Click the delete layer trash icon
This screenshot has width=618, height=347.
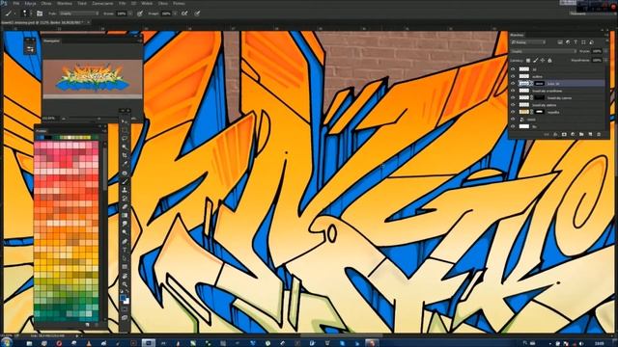599,135
